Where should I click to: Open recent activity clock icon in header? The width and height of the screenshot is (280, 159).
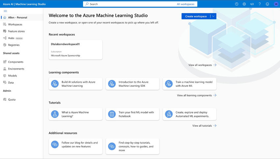(x=237, y=4)
